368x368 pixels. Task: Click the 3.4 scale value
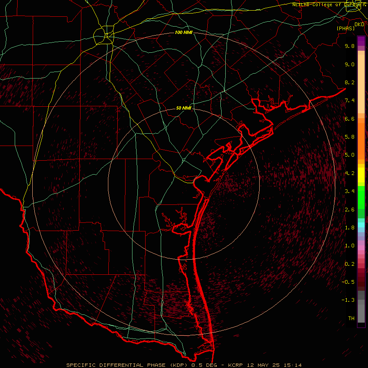point(350,191)
